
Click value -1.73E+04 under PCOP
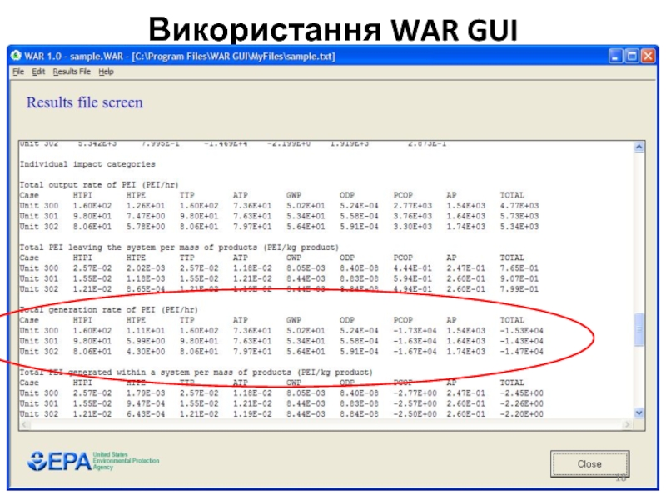415,331
